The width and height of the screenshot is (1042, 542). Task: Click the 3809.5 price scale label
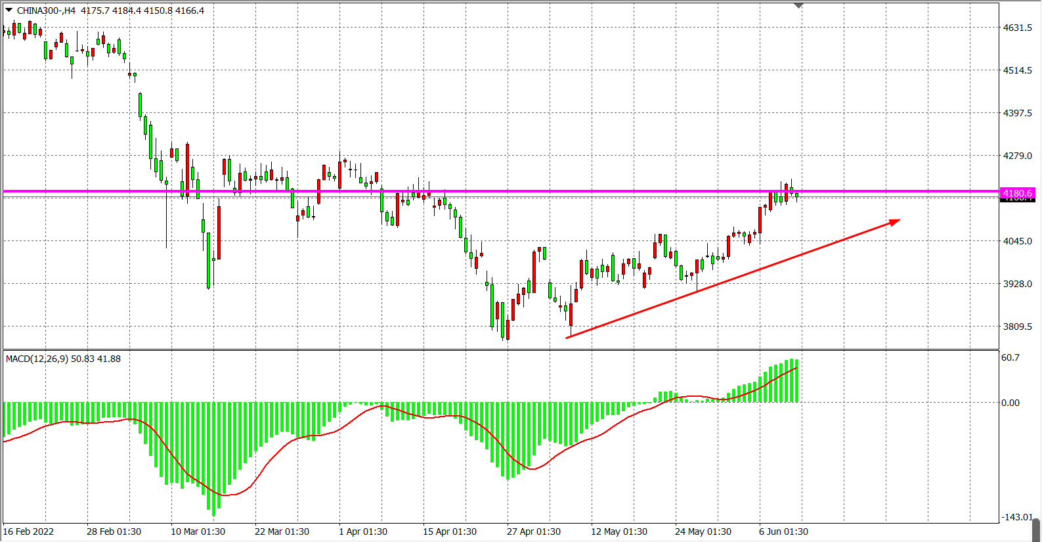click(x=1017, y=327)
